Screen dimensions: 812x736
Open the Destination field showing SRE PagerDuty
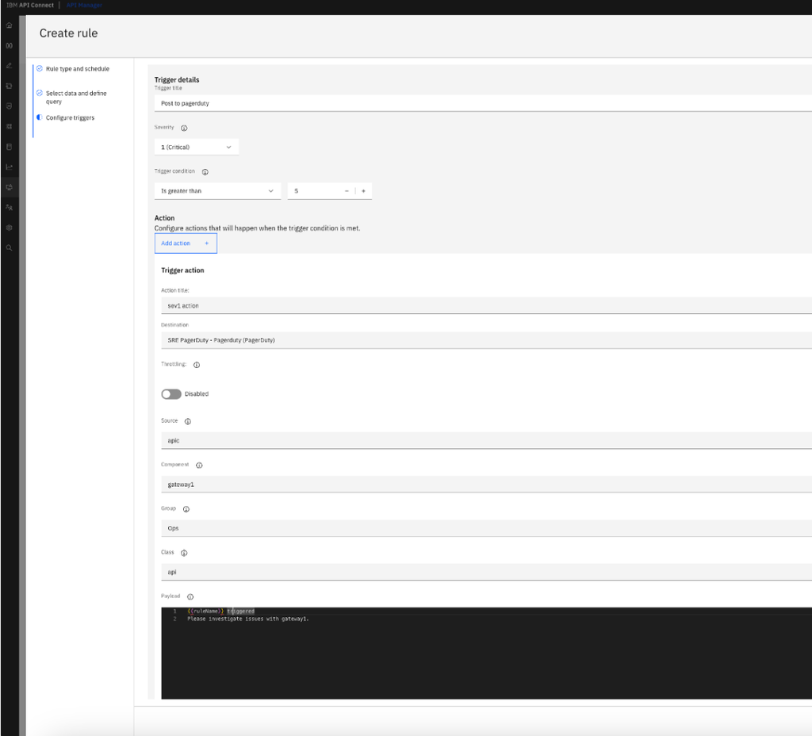click(x=317, y=340)
